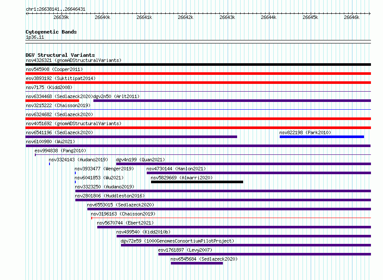Open nsv6324682 (Sedlazeck2020) label
Screen dimensions: 383x280
(59, 114)
